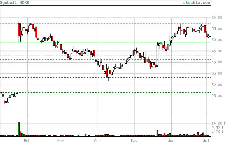
Task: Select the 30.00 price axis label
Action: click(217, 85)
